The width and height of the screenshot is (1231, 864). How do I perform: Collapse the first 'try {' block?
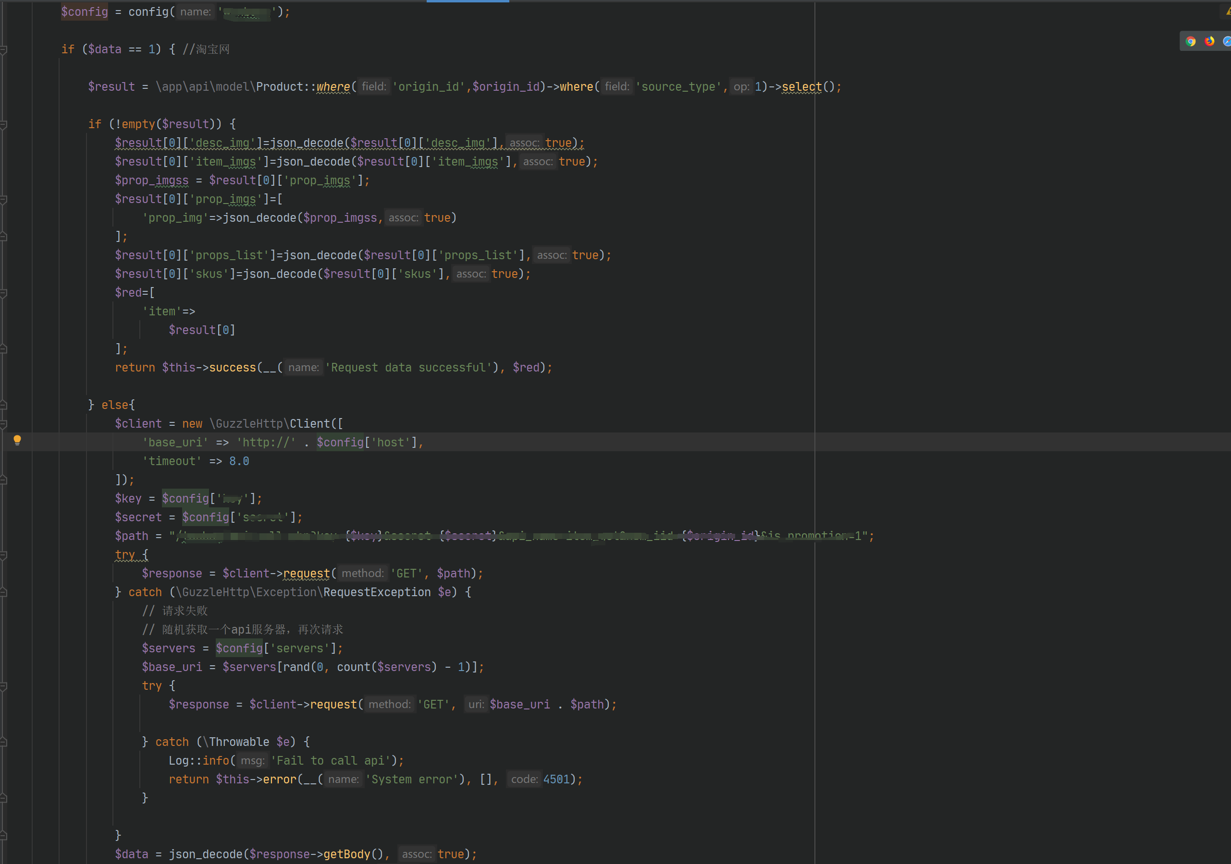tap(3, 555)
